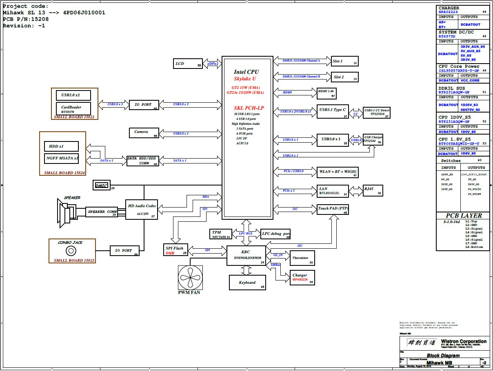
Task: Select the WLAN + BT + WIGIG block
Action: pyautogui.click(x=338, y=172)
